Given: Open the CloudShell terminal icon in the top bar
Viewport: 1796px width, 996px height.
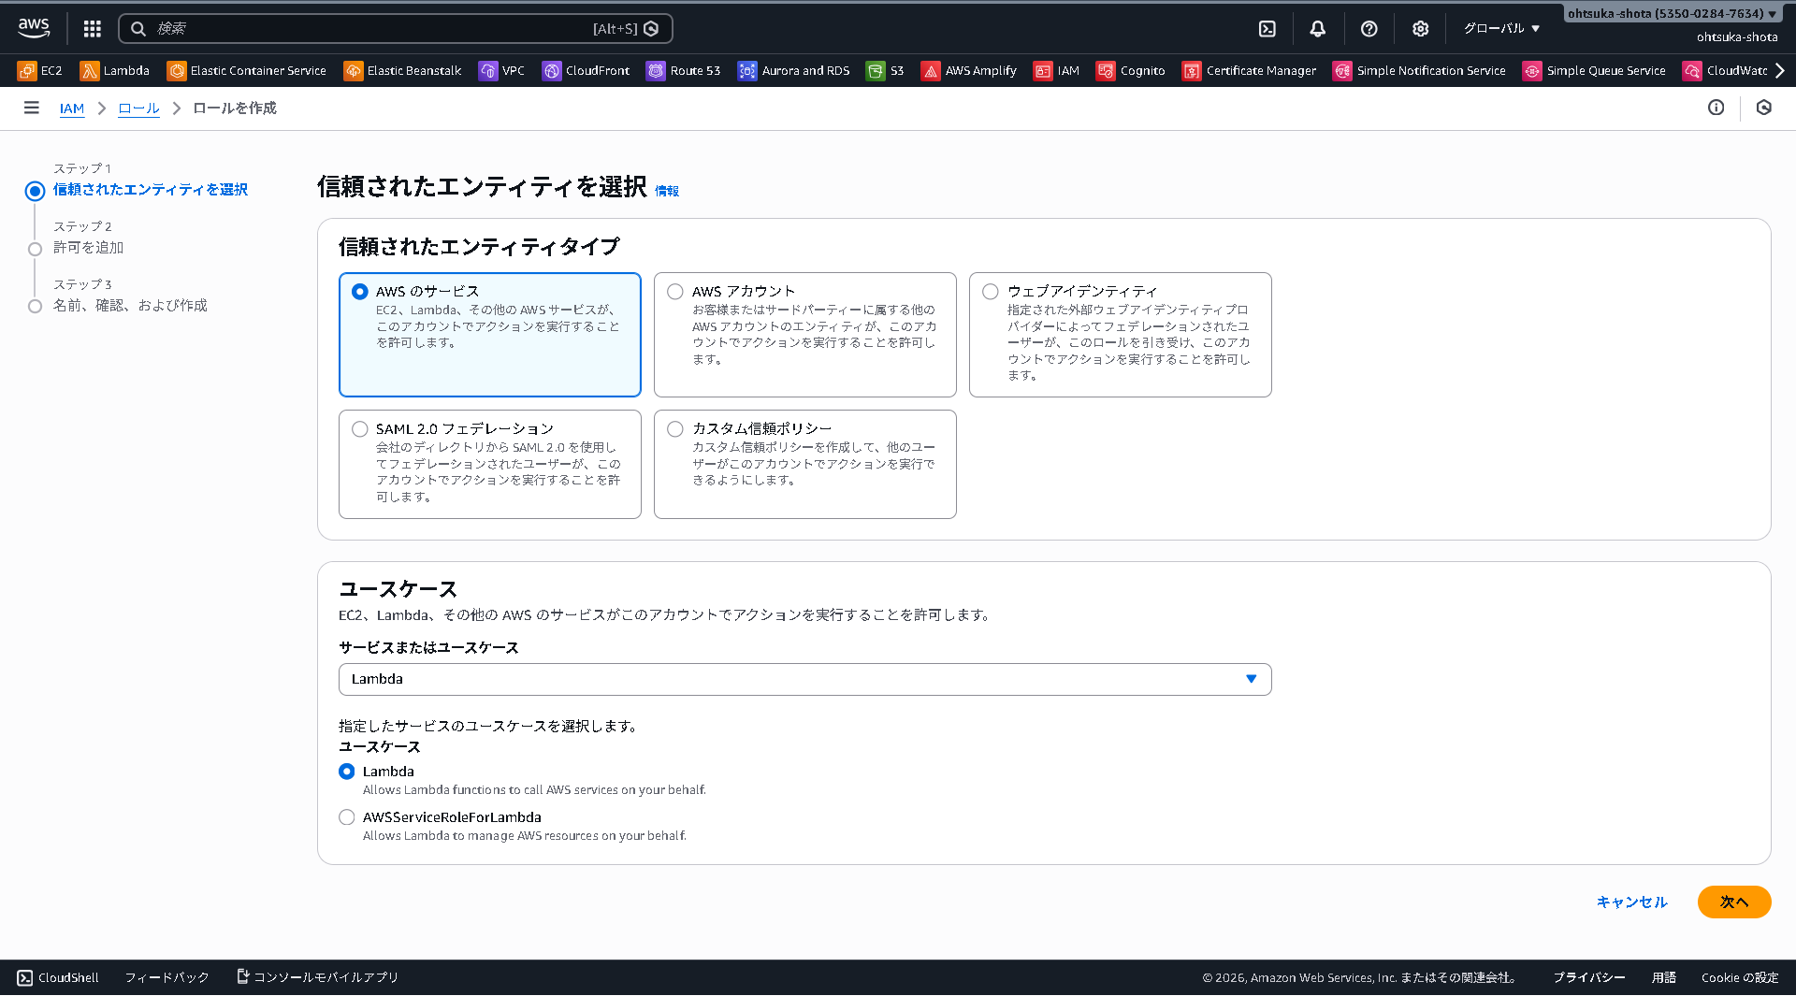Looking at the screenshot, I should (x=1267, y=28).
